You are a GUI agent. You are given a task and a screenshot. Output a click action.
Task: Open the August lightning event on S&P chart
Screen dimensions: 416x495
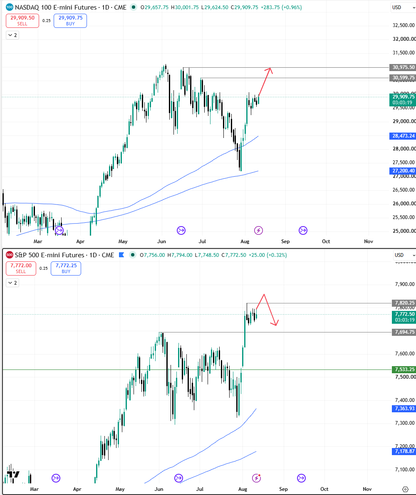pos(257,478)
